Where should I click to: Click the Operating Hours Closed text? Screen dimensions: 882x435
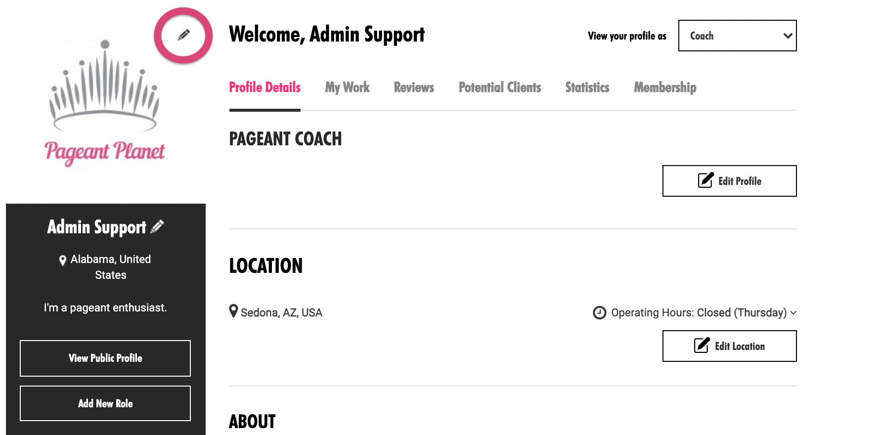point(699,312)
